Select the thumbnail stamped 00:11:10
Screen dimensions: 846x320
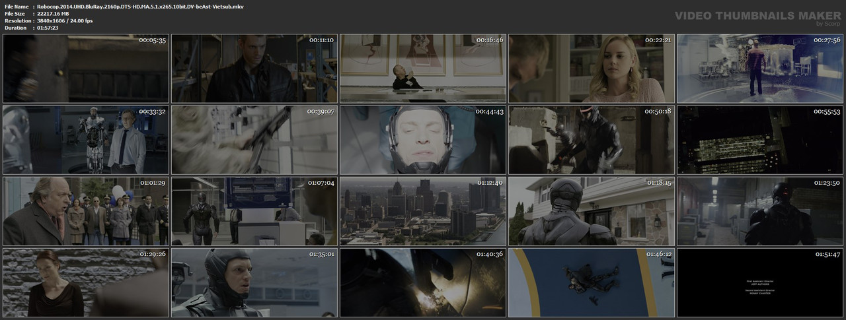[x=254, y=69]
